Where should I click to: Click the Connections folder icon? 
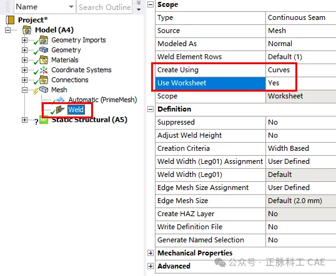(44, 80)
